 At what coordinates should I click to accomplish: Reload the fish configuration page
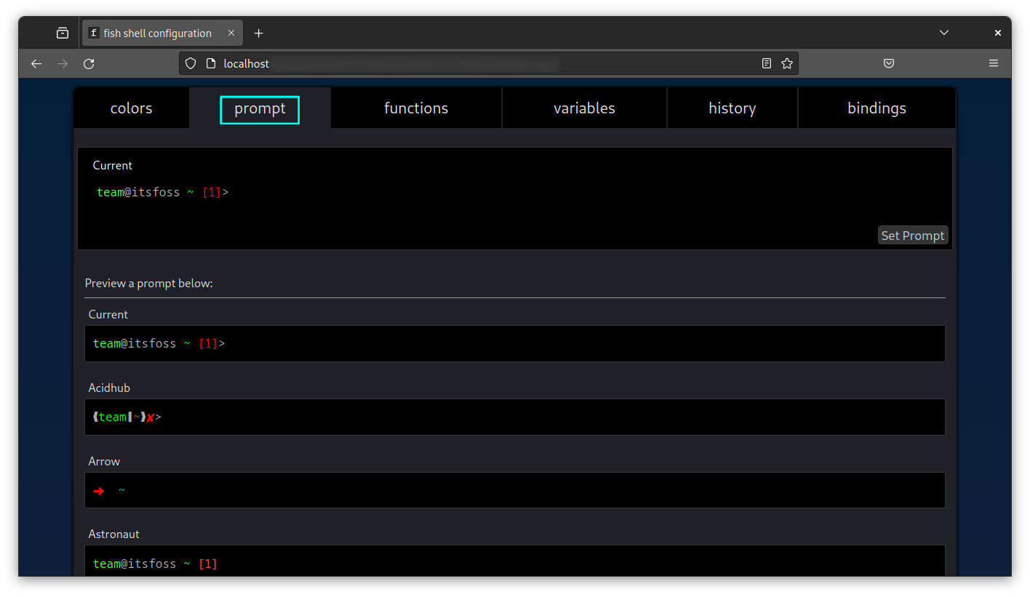pos(89,63)
